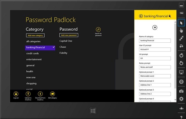Click the Download from OneDrive icon
This screenshot has width=186, height=119.
(40, 94)
